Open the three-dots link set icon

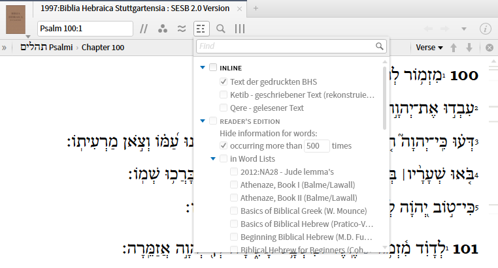(163, 29)
